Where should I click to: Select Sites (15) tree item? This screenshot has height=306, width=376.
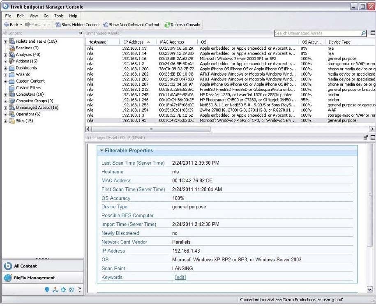point(24,121)
